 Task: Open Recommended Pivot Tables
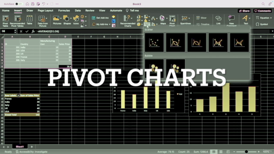(17, 21)
